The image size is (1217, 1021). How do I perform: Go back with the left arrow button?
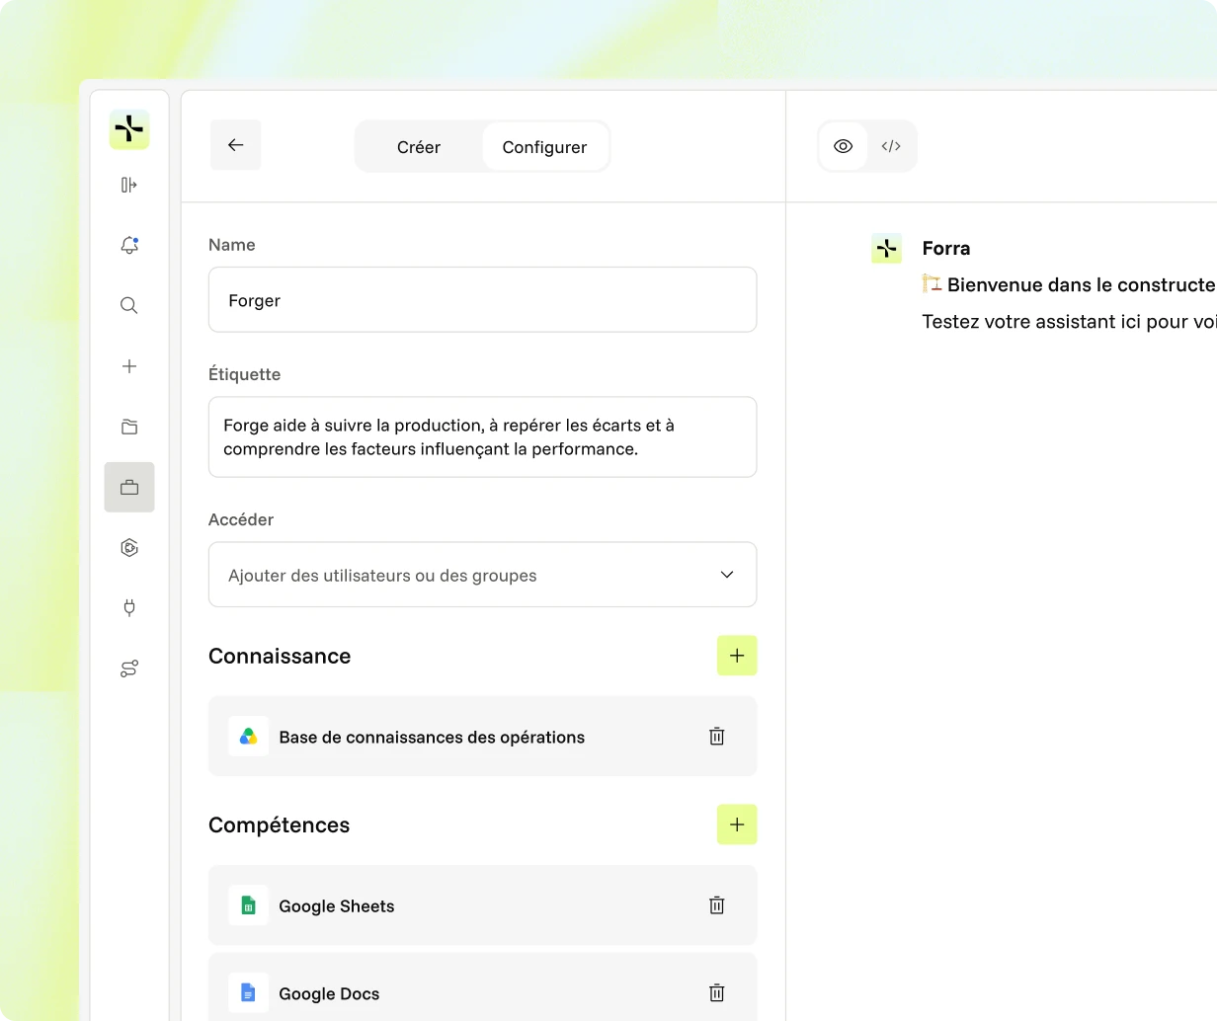coord(236,145)
